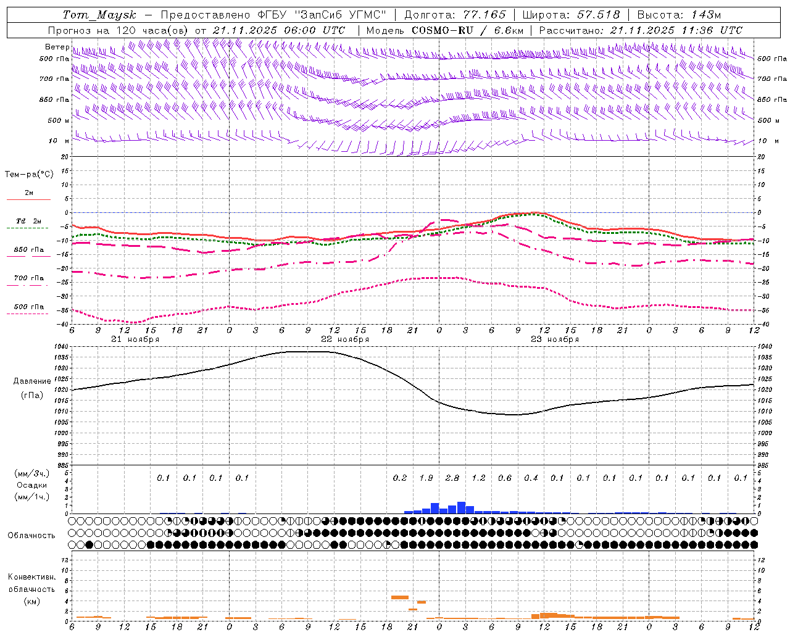The width and height of the screenshot is (790, 632).
Task: Click the 0.2 three-hour precipitation value
Action: pos(400,478)
